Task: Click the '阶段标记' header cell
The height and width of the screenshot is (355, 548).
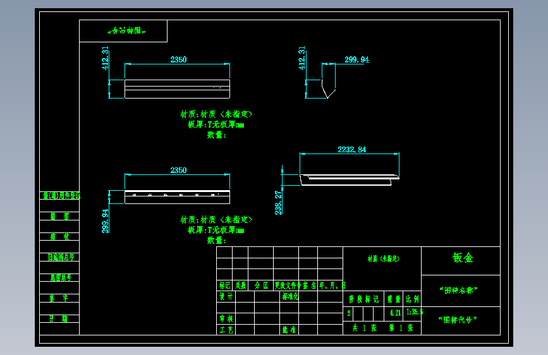Action: pyautogui.click(x=363, y=299)
